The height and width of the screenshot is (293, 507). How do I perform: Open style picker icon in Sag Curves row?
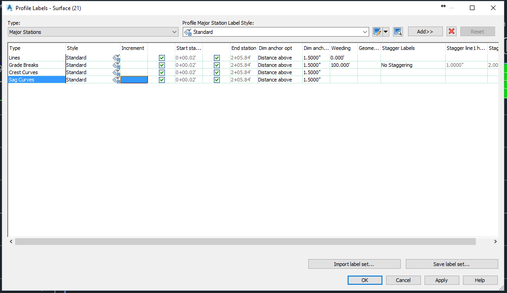(116, 80)
